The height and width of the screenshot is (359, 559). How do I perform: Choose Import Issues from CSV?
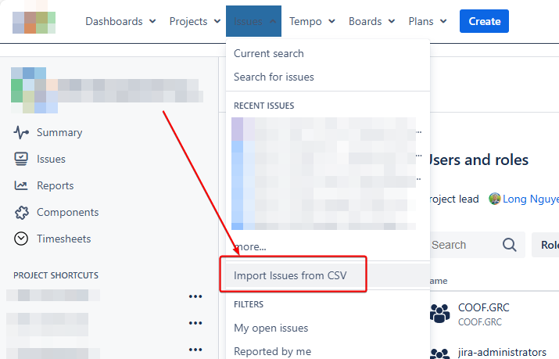328,275
